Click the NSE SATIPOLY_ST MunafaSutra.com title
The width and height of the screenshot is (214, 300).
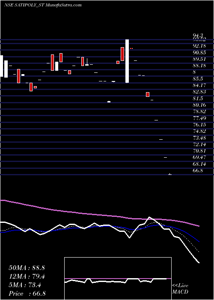(43, 5)
